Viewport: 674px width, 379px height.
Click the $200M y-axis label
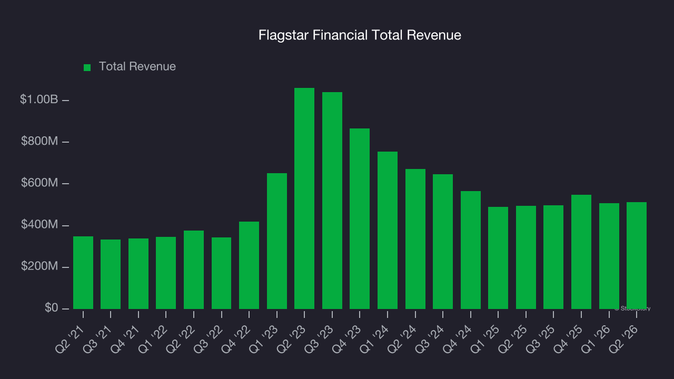pos(39,267)
